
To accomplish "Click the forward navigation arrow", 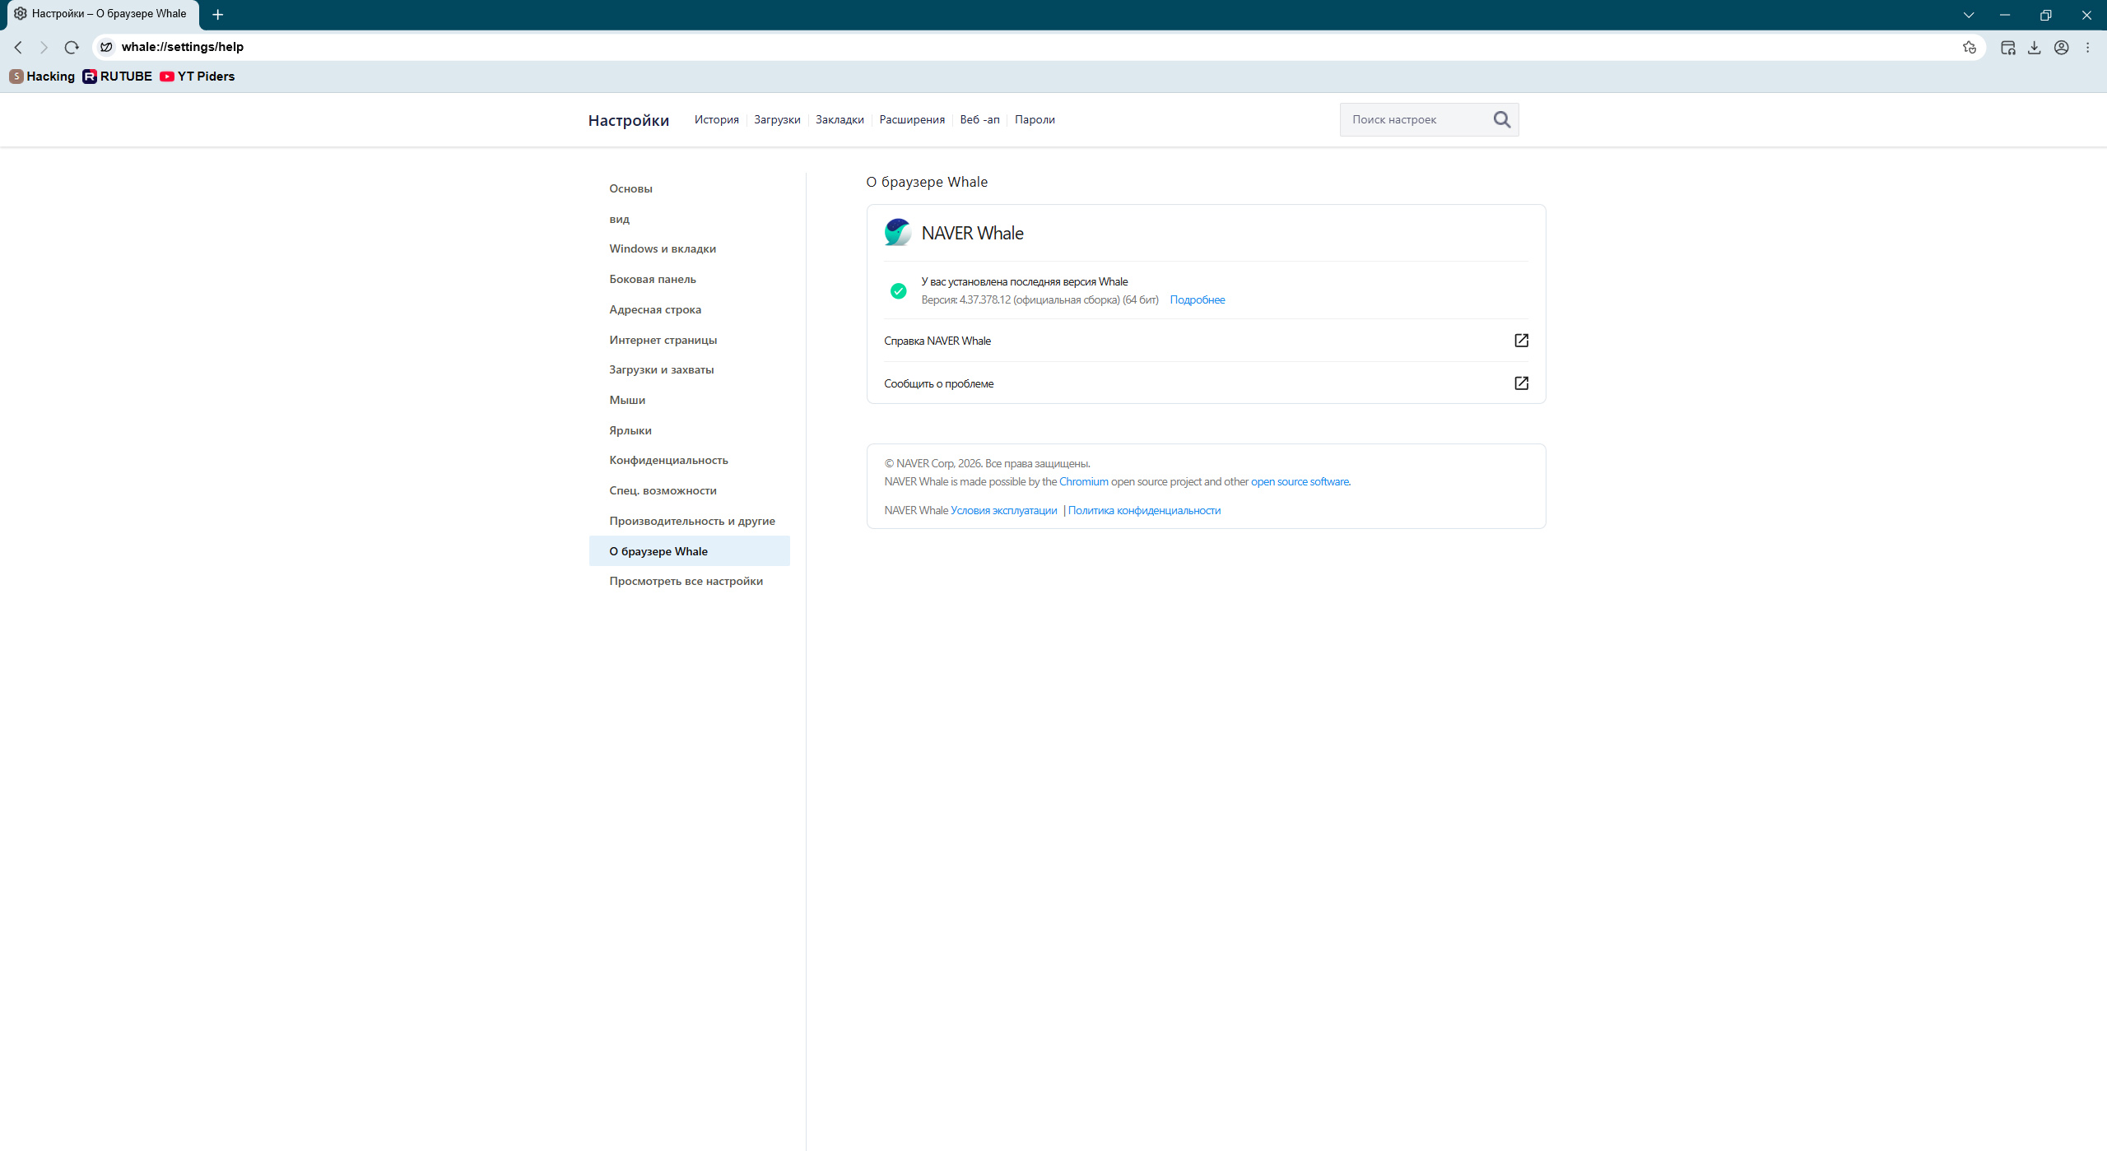I will point(44,47).
